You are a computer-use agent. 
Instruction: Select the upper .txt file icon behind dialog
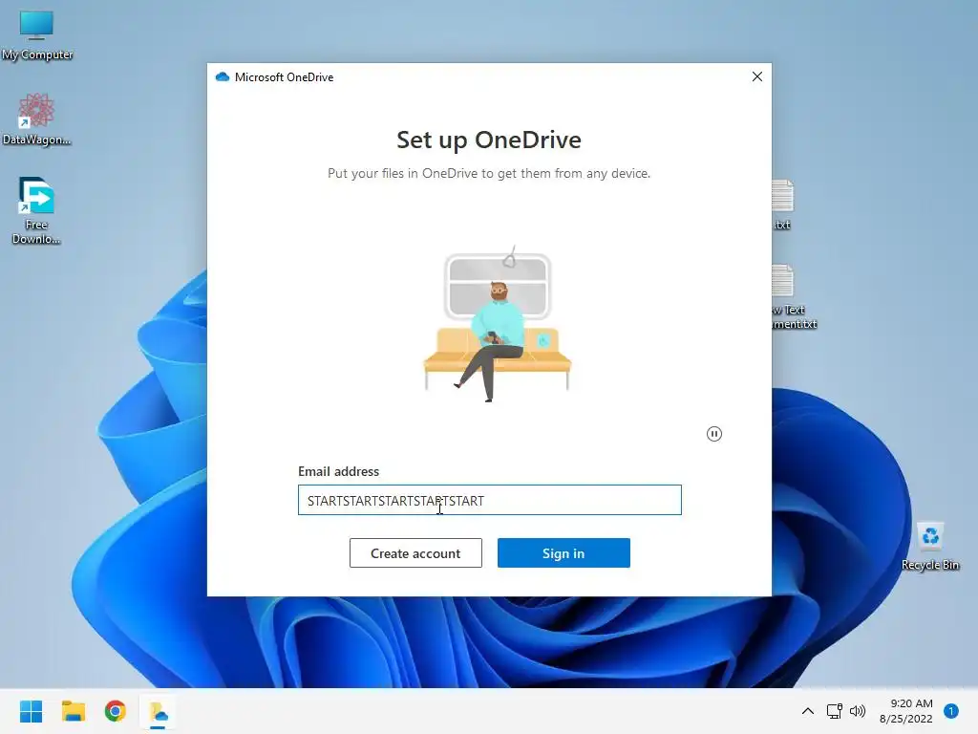click(783, 205)
